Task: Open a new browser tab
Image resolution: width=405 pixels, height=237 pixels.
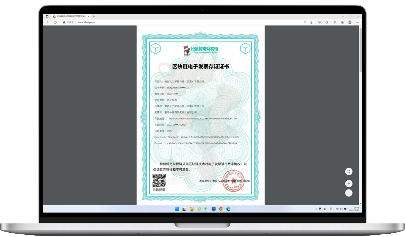Action: (94, 16)
